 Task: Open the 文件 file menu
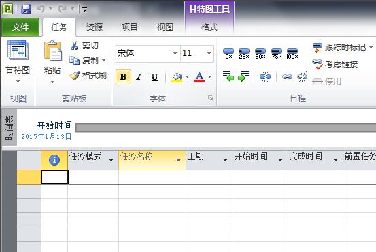20,27
